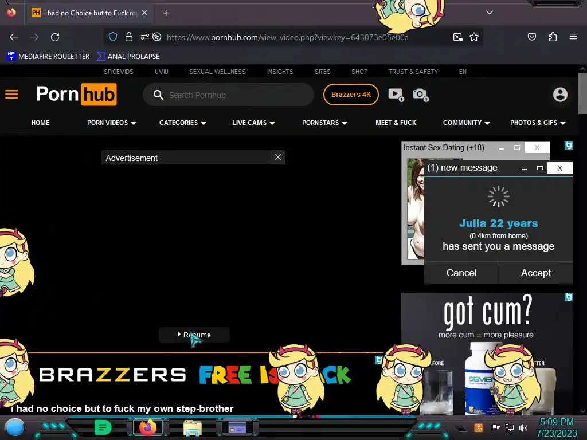
Task: Open the UVIU top bar link
Action: [161, 72]
